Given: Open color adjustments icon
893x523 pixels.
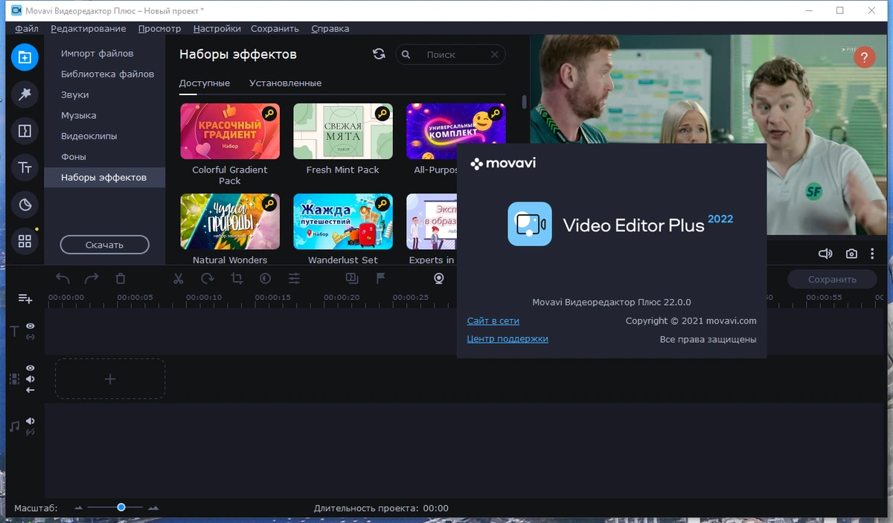Looking at the screenshot, I should 265,278.
